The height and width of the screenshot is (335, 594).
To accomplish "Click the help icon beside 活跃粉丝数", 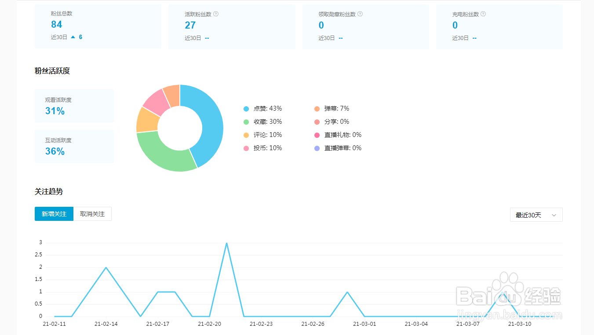I will coord(216,14).
